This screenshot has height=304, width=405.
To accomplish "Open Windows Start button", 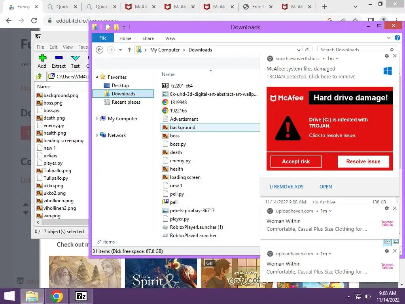I will pos(9,296).
